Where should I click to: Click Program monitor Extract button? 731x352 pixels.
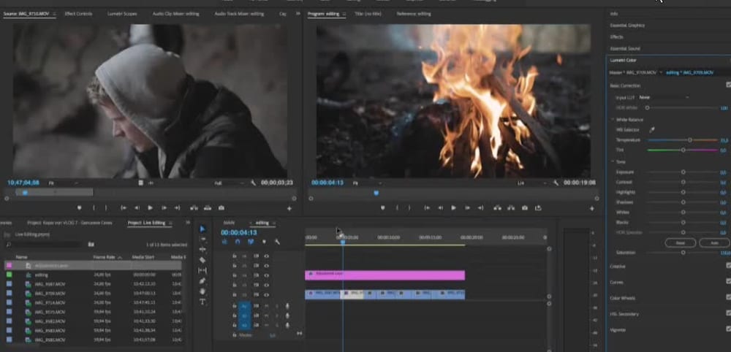tap(511, 207)
